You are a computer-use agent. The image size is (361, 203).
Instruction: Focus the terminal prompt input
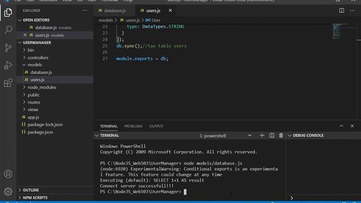(x=185, y=192)
